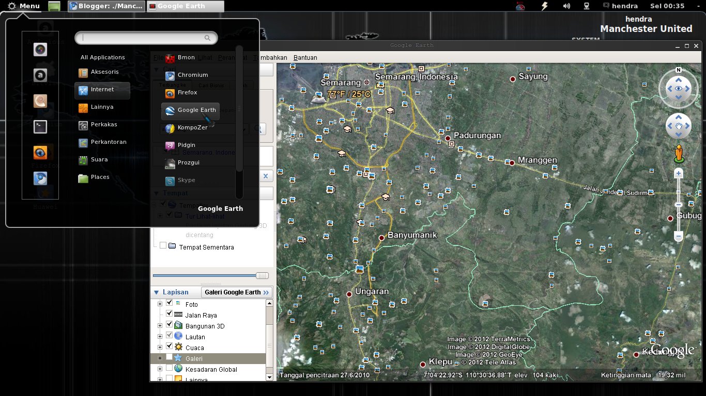Open the Bantuan menu in Google Earth
Viewport: 706px width, 396px height.
[x=305, y=58]
